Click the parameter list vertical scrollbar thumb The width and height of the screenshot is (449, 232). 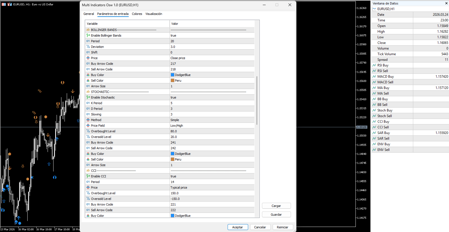tap(257, 100)
